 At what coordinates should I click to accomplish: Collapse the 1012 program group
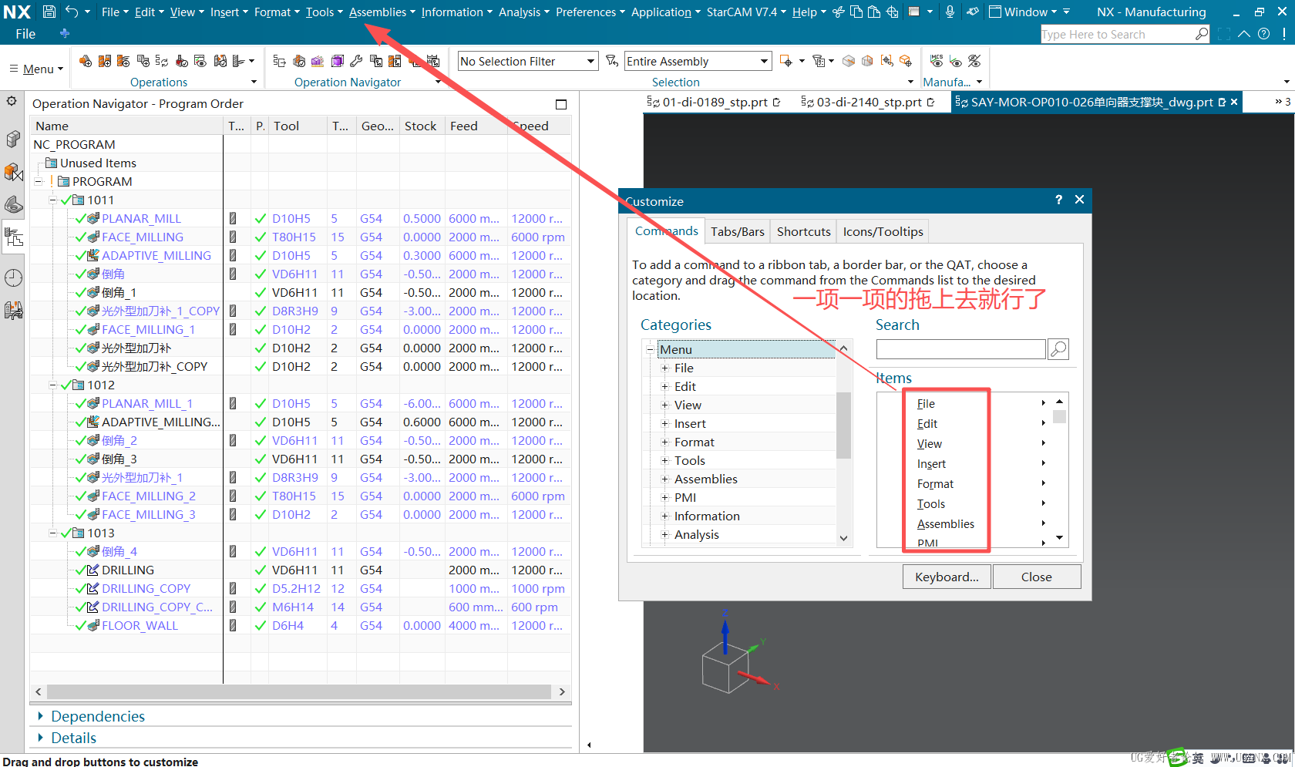pos(53,385)
